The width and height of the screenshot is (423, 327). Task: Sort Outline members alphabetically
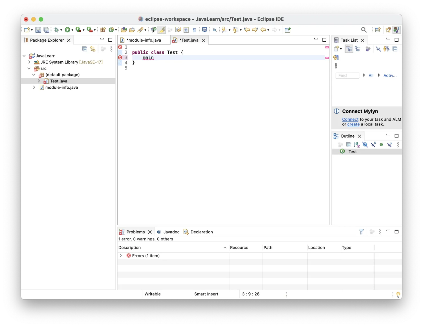click(x=357, y=145)
